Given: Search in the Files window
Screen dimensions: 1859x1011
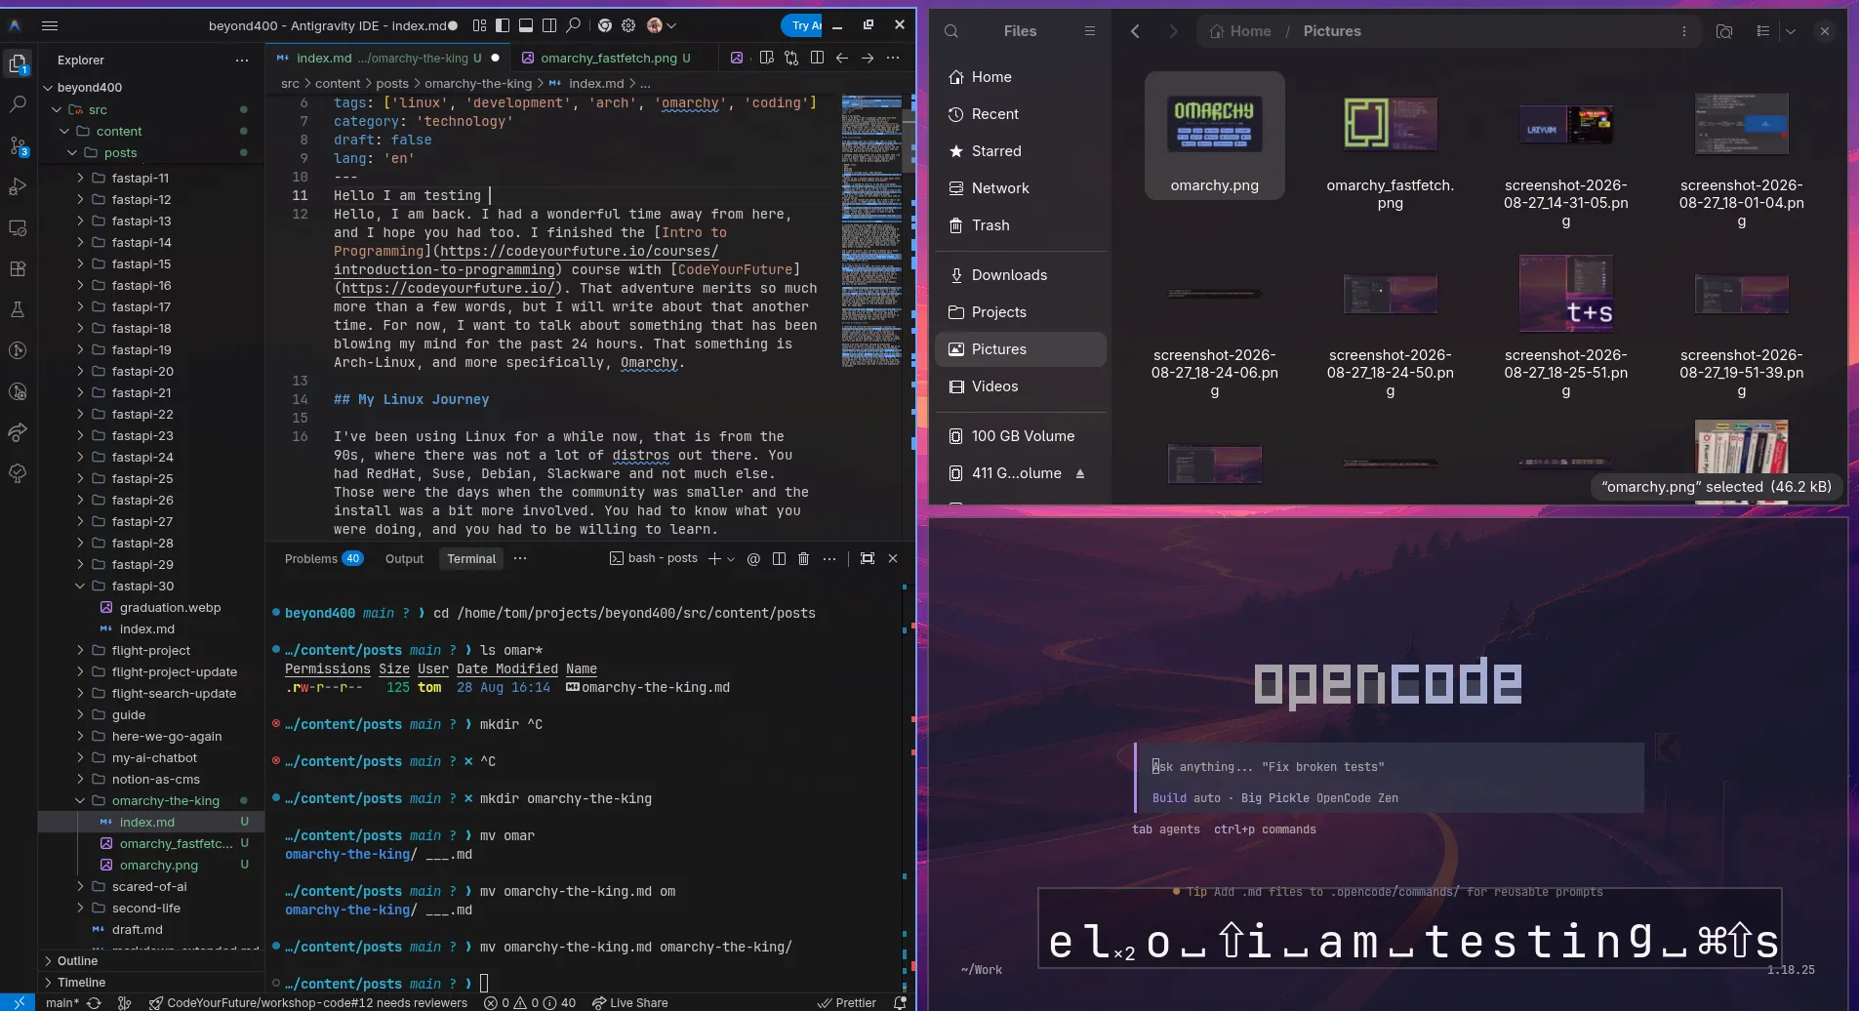Looking at the screenshot, I should 951,31.
